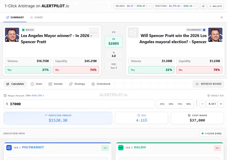Click the Kalshi Liquidity $45.21M cell
The height and width of the screenshot is (160, 227).
76,61
